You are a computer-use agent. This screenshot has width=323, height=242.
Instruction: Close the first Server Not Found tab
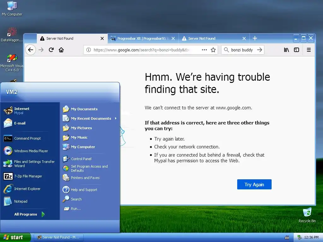tap(102, 38)
